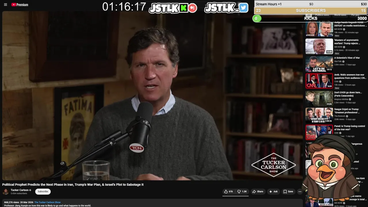Click the '5.43m subscribers' count

point(19,193)
